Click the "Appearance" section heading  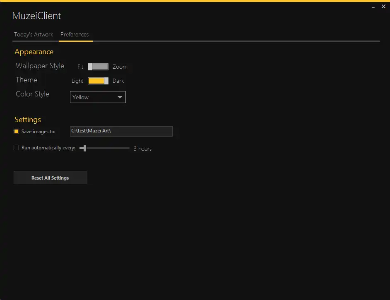coord(34,52)
